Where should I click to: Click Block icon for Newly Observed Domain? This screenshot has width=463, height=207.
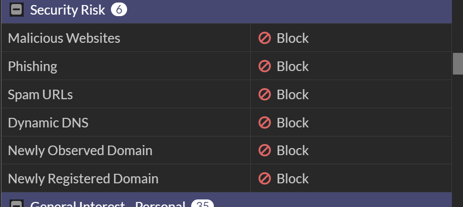click(265, 151)
